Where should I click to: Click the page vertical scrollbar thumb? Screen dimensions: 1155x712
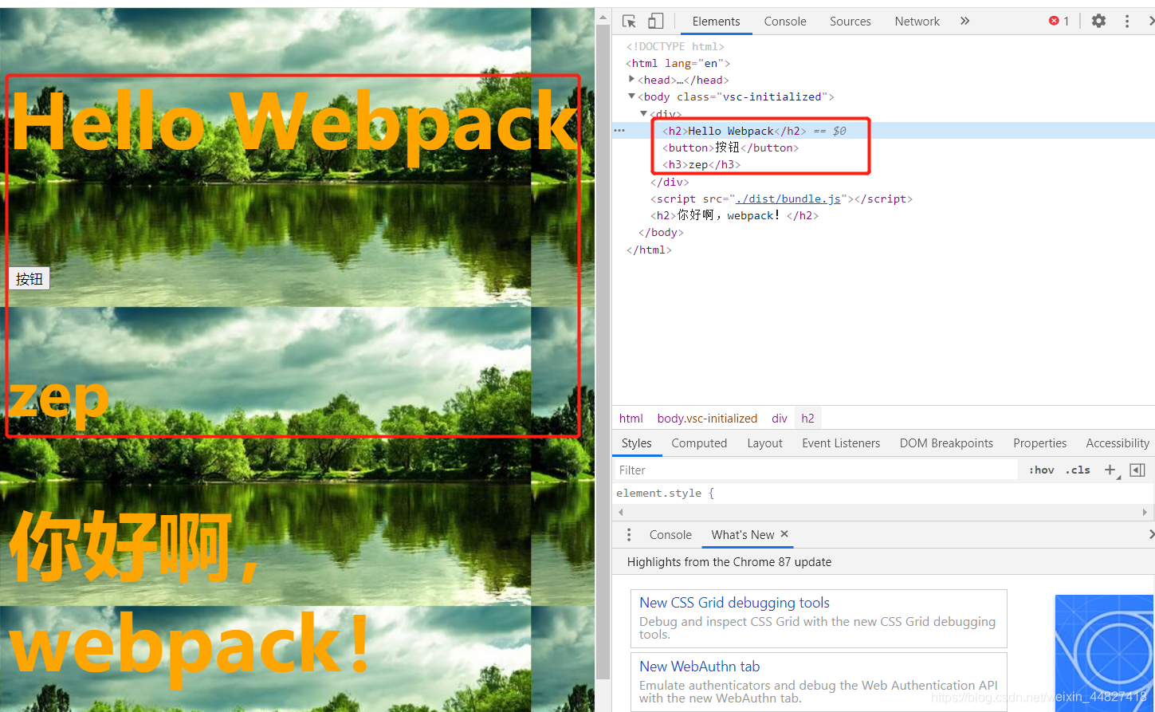pyautogui.click(x=603, y=351)
